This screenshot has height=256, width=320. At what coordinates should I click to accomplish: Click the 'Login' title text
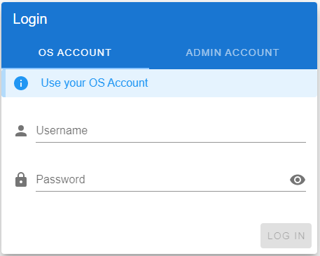tap(30, 19)
